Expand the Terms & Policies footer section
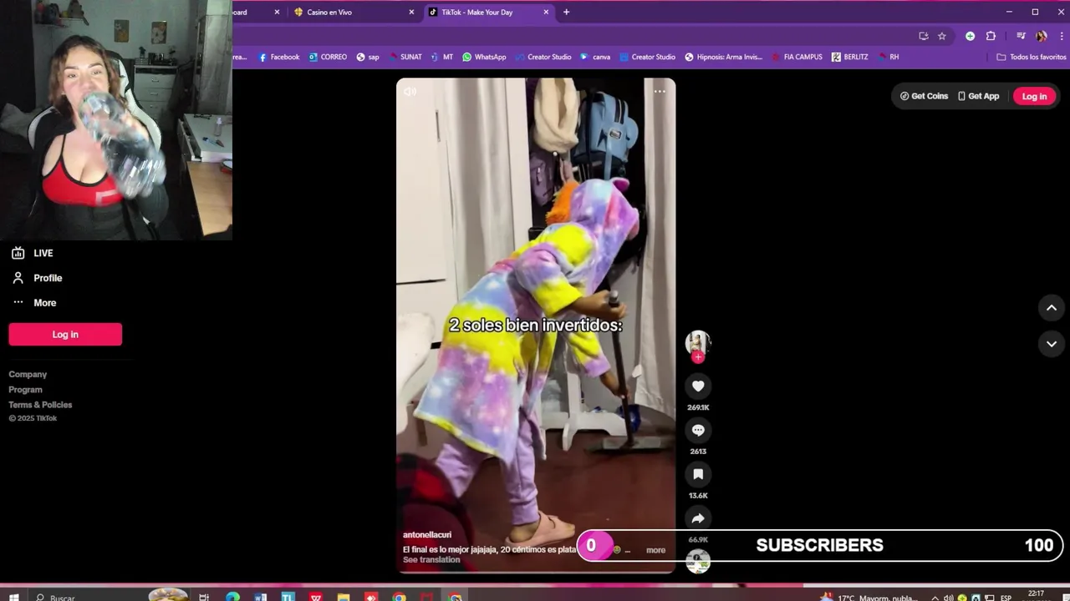1070x601 pixels. pyautogui.click(x=40, y=405)
